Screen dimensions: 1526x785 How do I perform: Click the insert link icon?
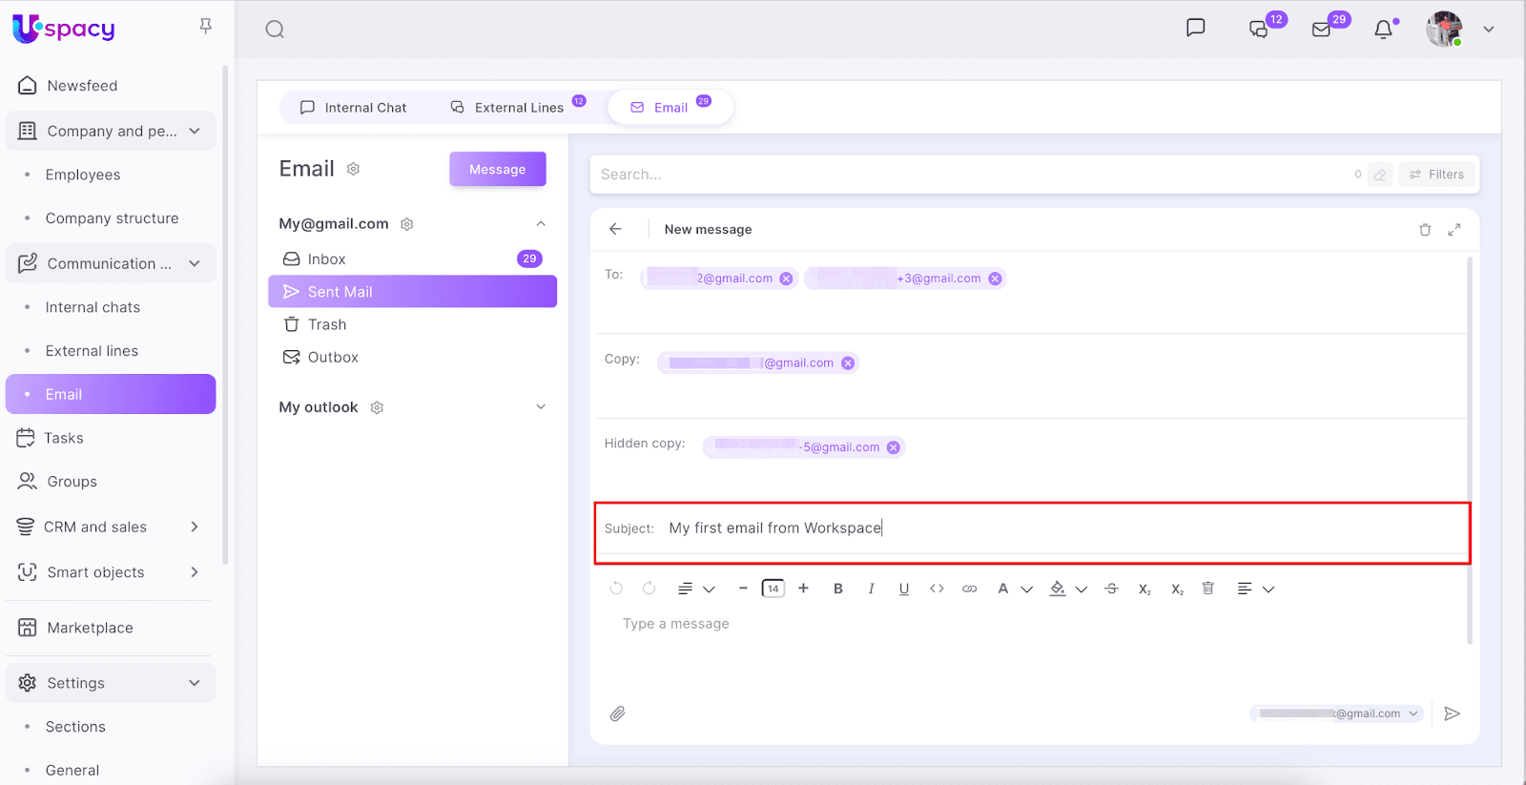click(969, 589)
